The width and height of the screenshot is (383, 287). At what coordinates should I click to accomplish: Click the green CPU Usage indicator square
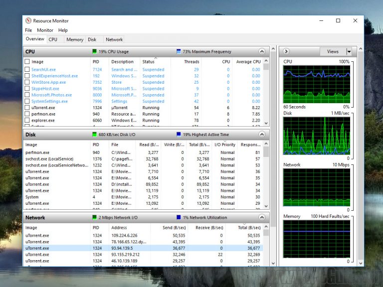[x=94, y=51]
